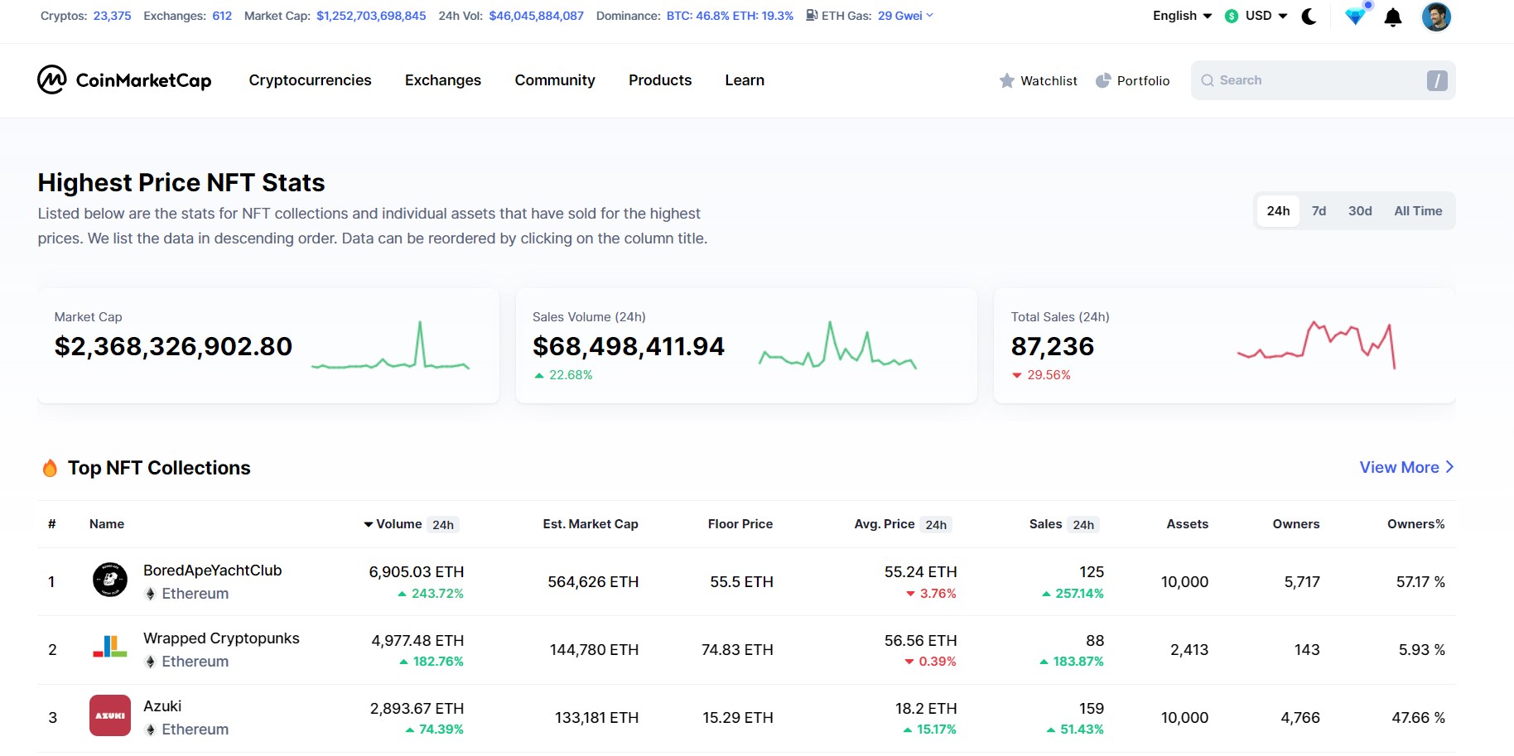
Task: Open the diamond rewards icon
Action: coord(1355,16)
